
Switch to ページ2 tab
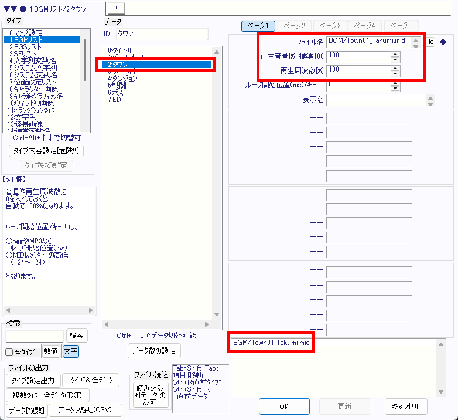pyautogui.click(x=294, y=26)
